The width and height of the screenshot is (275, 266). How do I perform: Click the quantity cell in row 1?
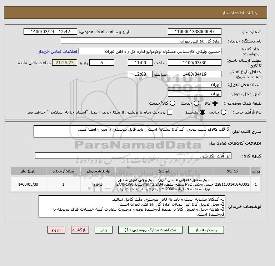[63, 184]
